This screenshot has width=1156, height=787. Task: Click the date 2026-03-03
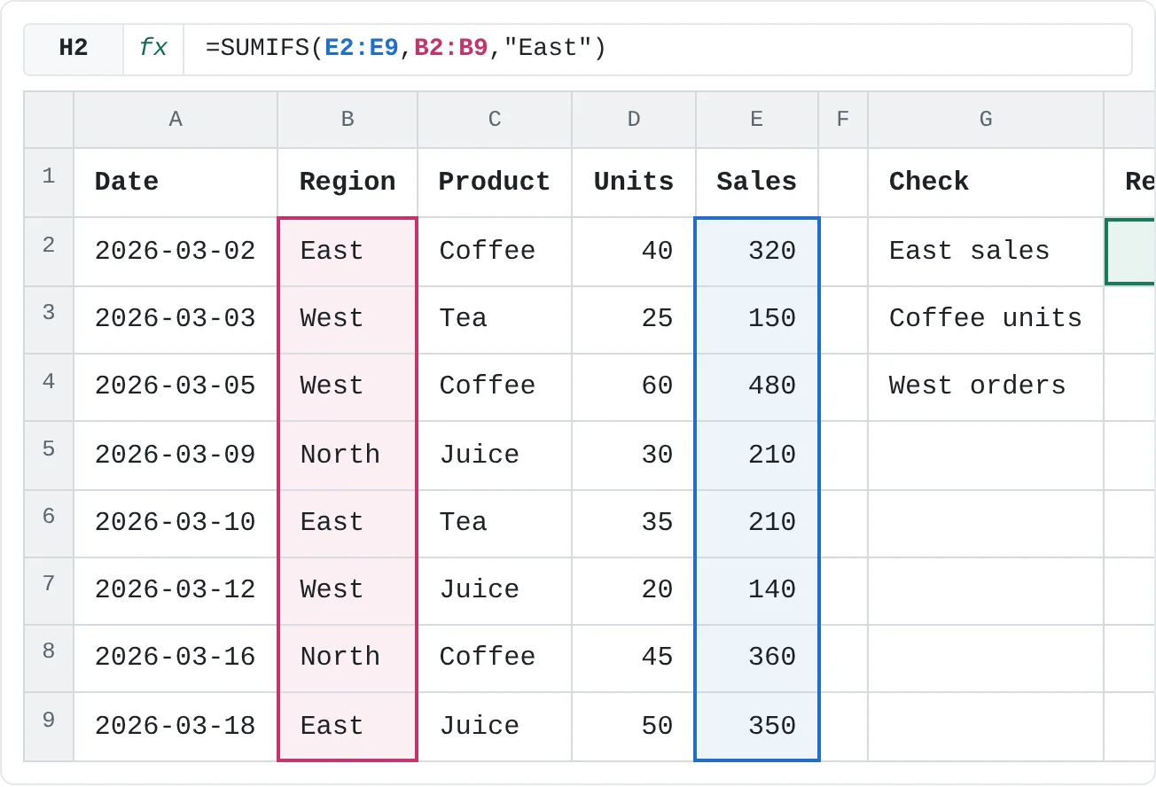coord(176,319)
